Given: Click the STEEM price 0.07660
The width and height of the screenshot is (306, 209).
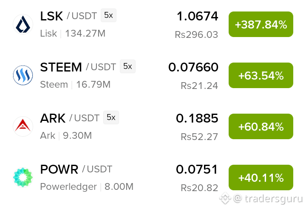Looking at the screenshot, I should [193, 67].
